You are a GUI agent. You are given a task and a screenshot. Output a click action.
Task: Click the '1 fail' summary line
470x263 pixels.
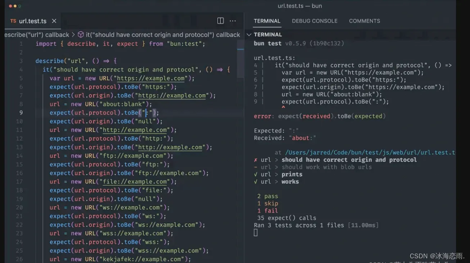pyautogui.click(x=267, y=211)
